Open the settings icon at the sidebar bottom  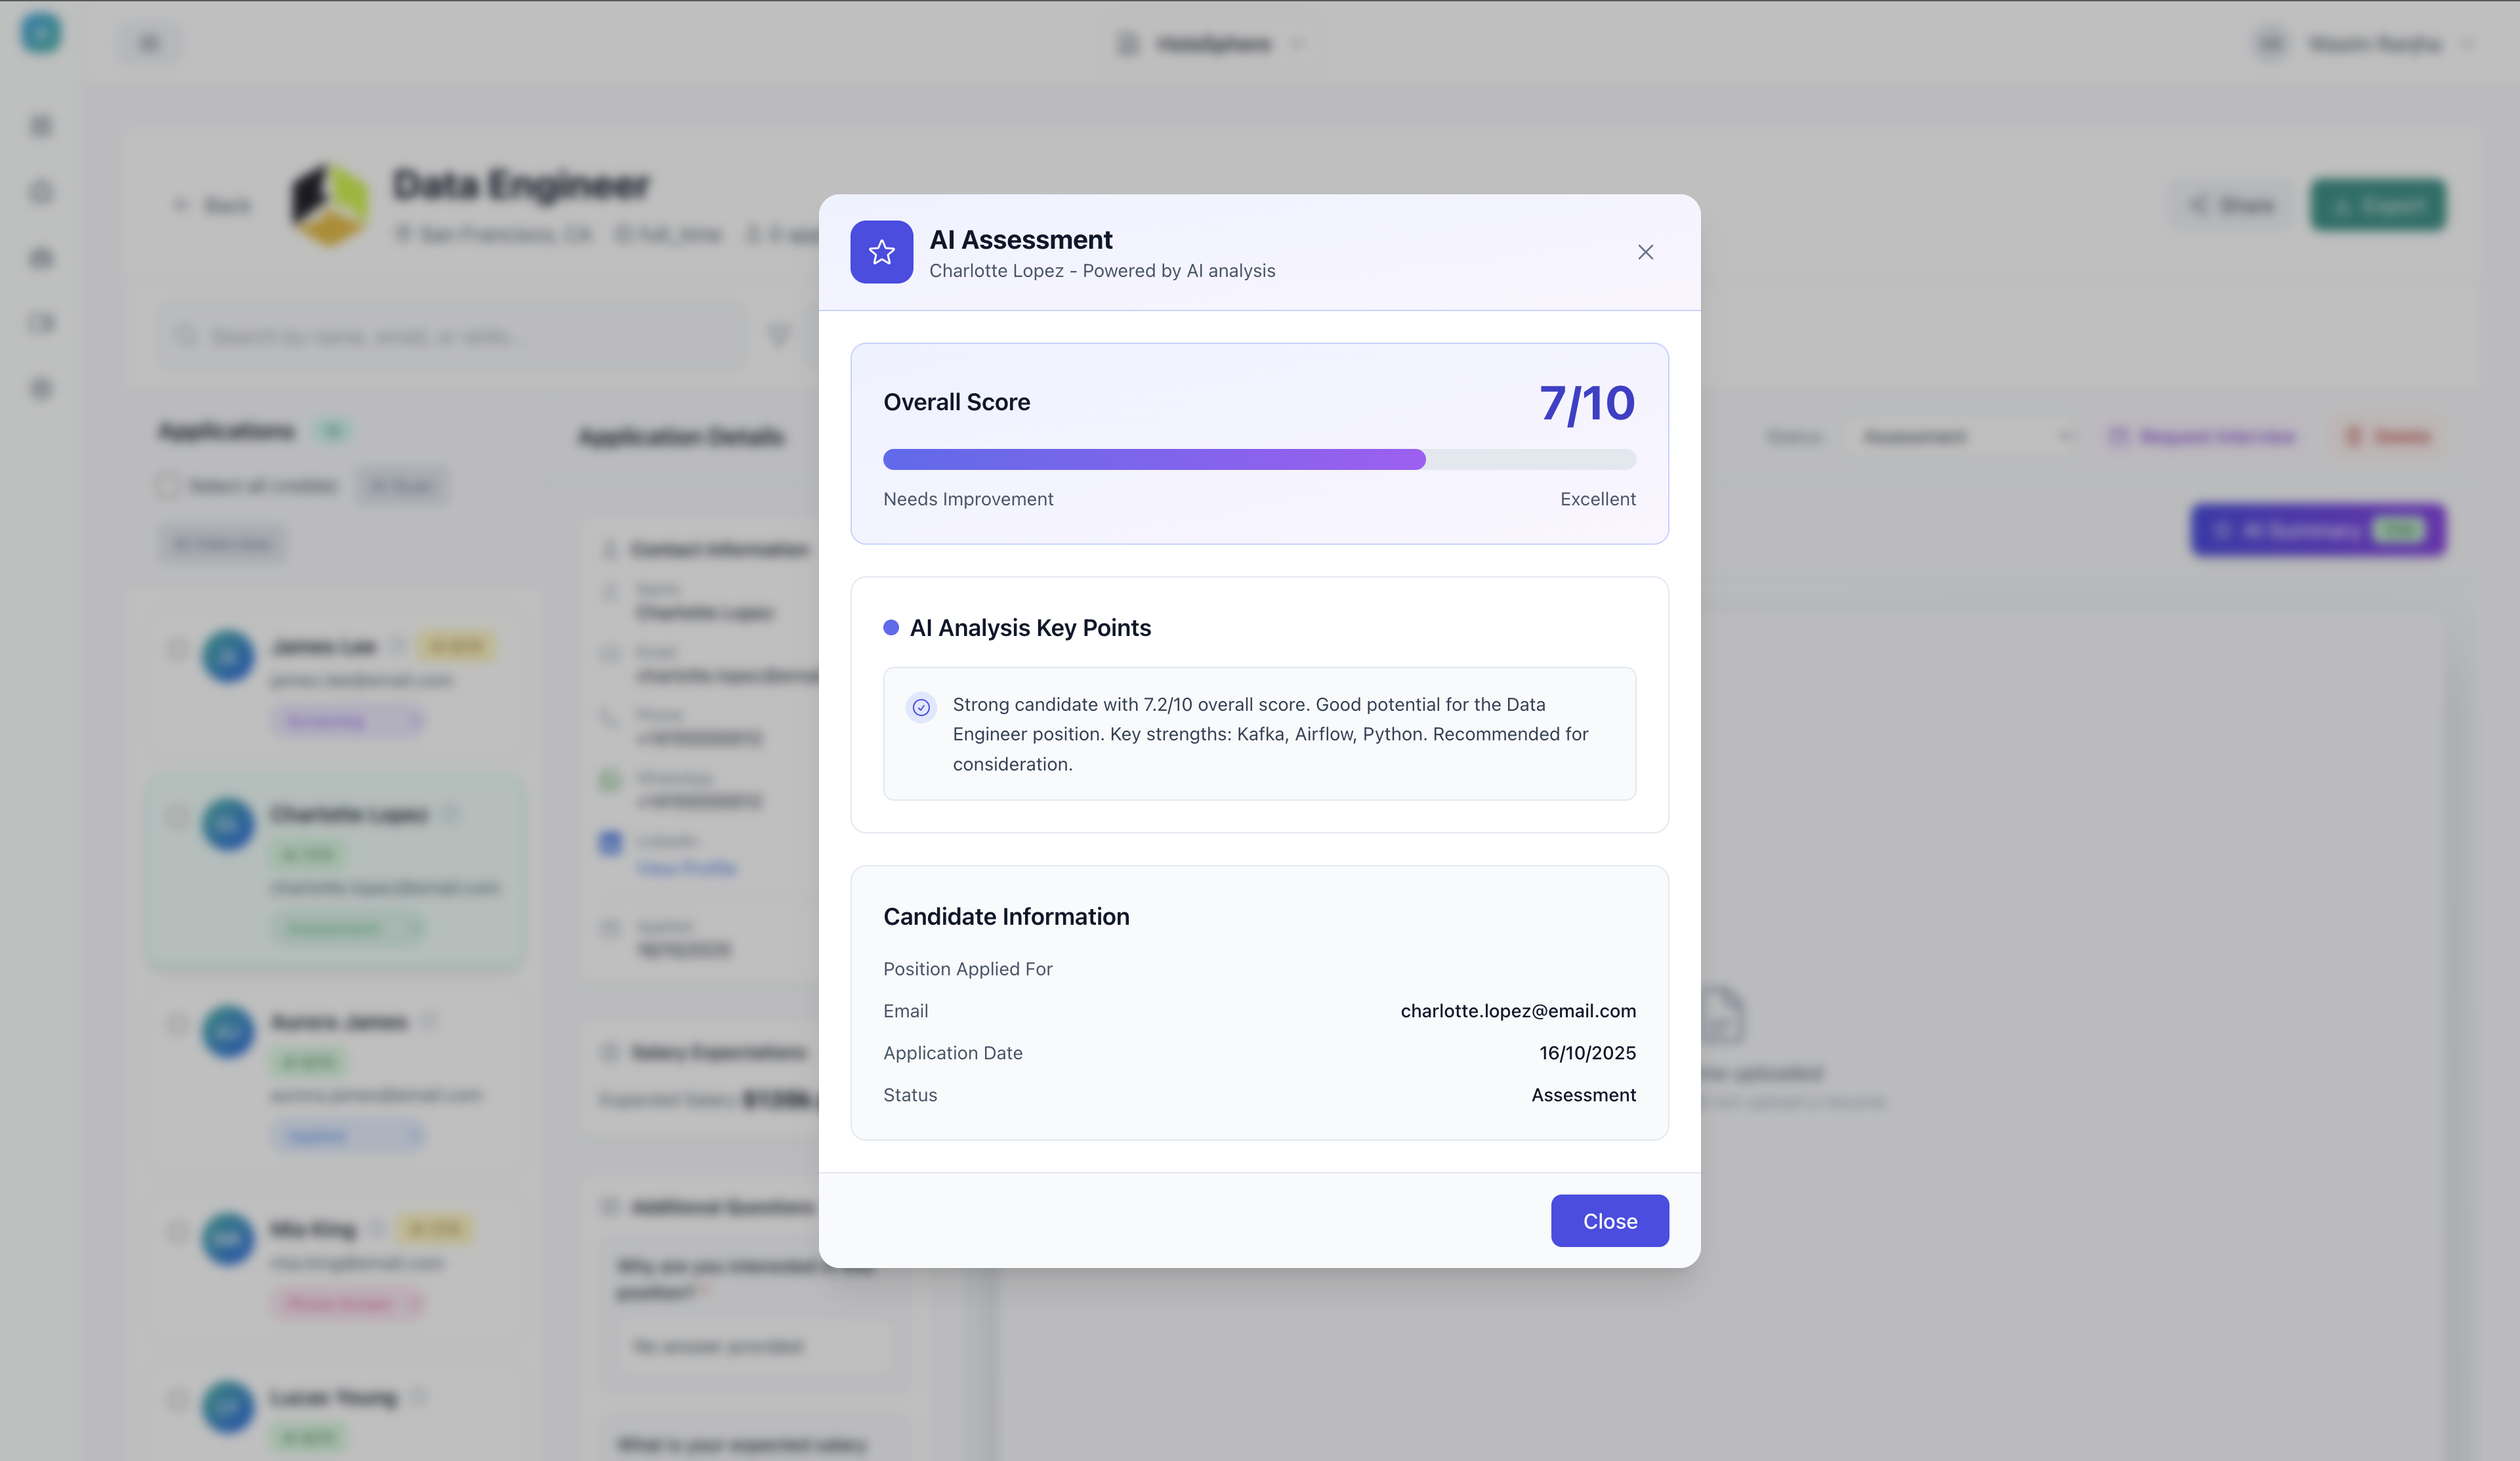40,389
